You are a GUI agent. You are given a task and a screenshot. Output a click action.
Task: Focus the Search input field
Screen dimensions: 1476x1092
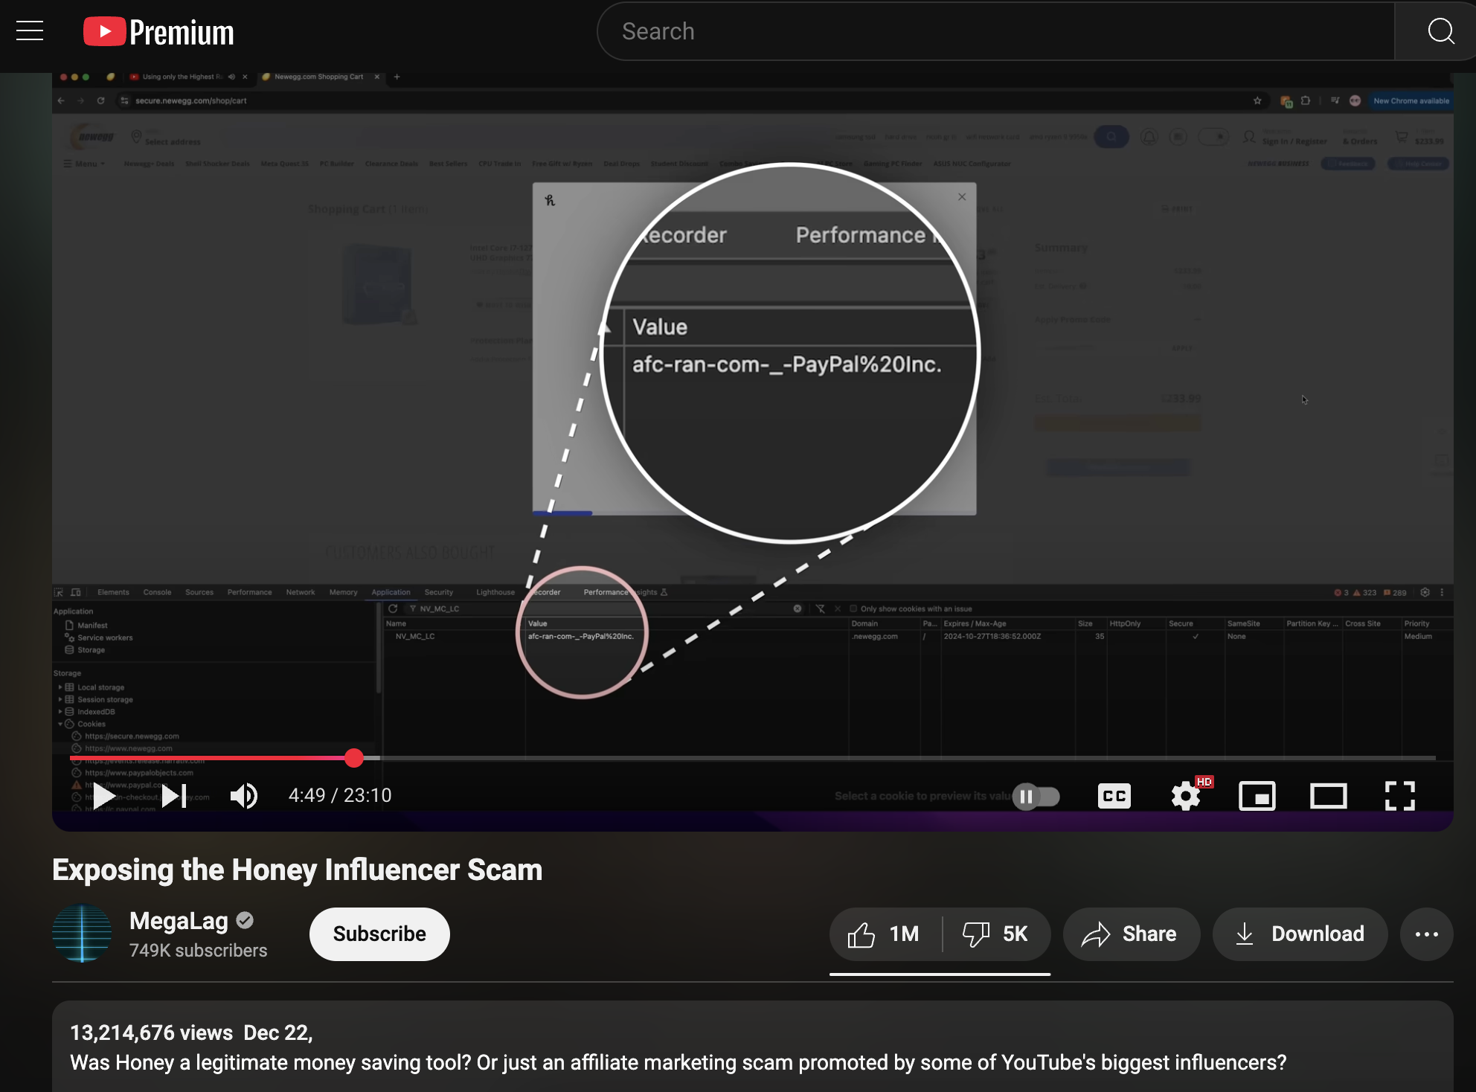tap(995, 31)
